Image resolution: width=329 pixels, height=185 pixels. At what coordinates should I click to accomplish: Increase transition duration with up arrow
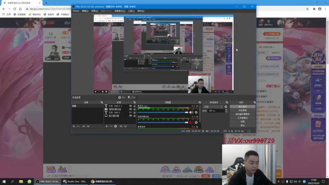[226, 110]
